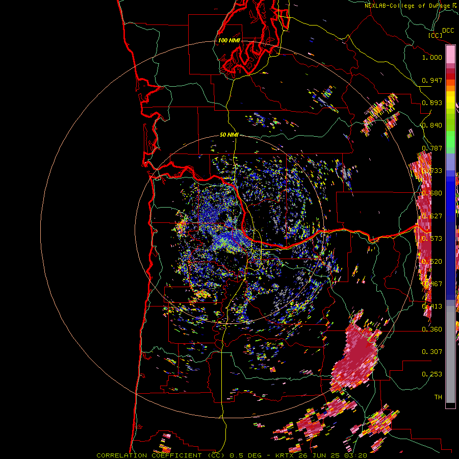Image resolution: width=459 pixels, height=459 pixels.
Task: Pick the yellow band on the color bar
Action: click(x=450, y=100)
